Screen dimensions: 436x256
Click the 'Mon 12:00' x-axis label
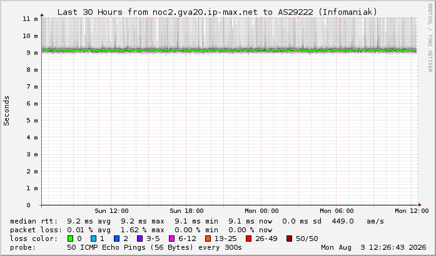tap(412, 211)
